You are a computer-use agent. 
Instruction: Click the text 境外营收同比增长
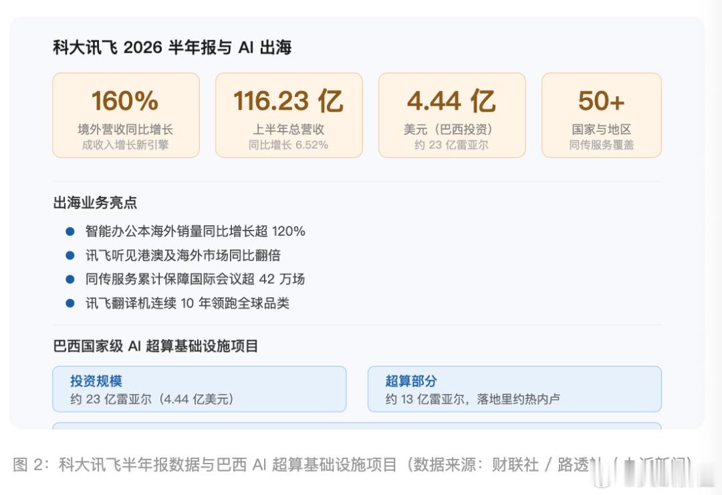point(125,130)
